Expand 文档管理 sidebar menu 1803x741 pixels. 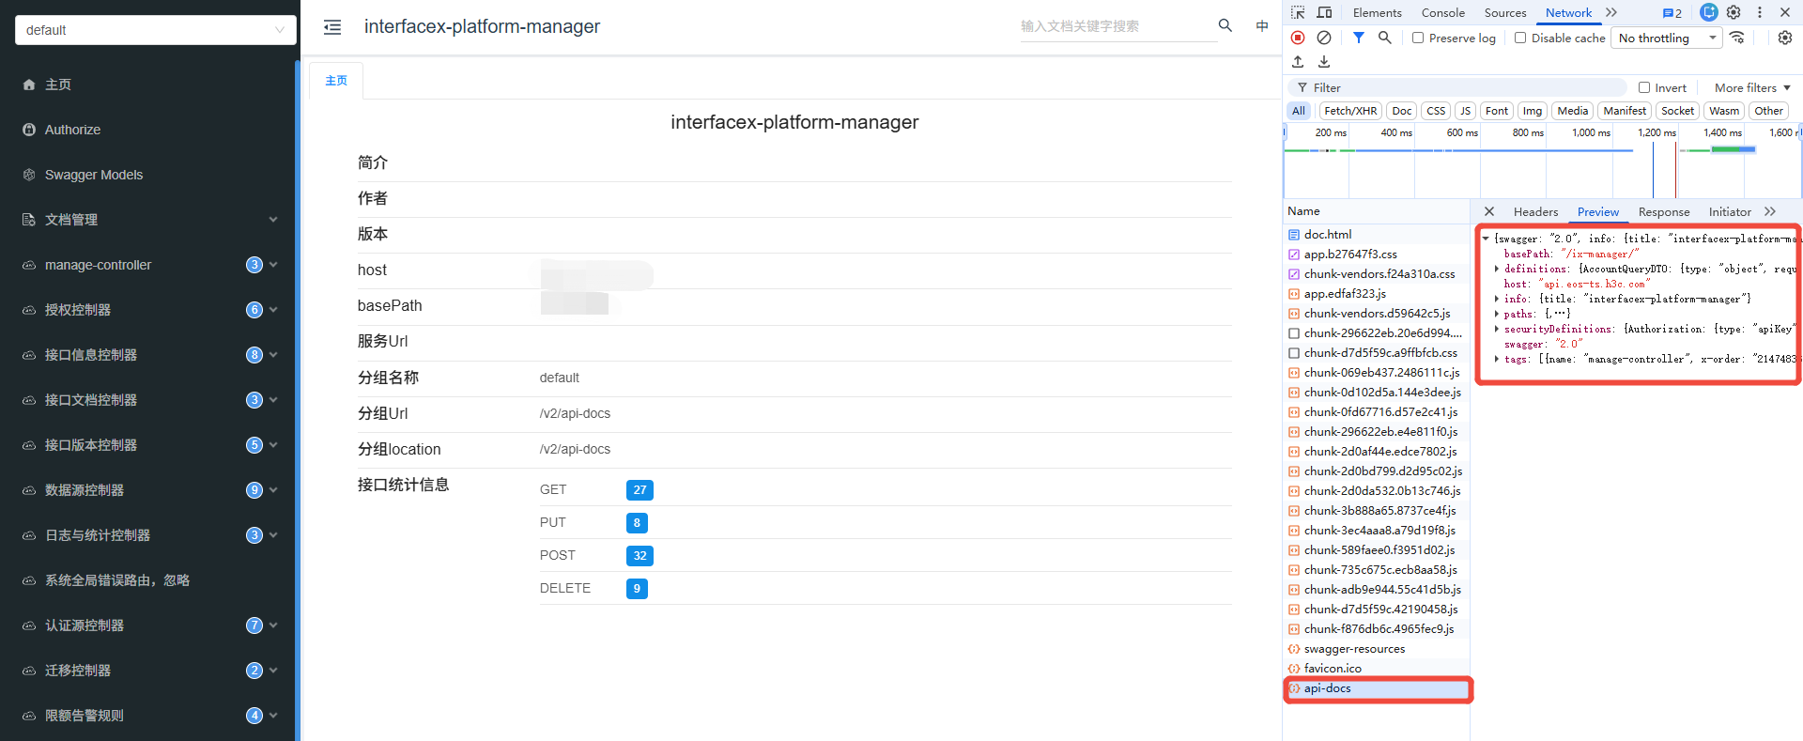[148, 220]
